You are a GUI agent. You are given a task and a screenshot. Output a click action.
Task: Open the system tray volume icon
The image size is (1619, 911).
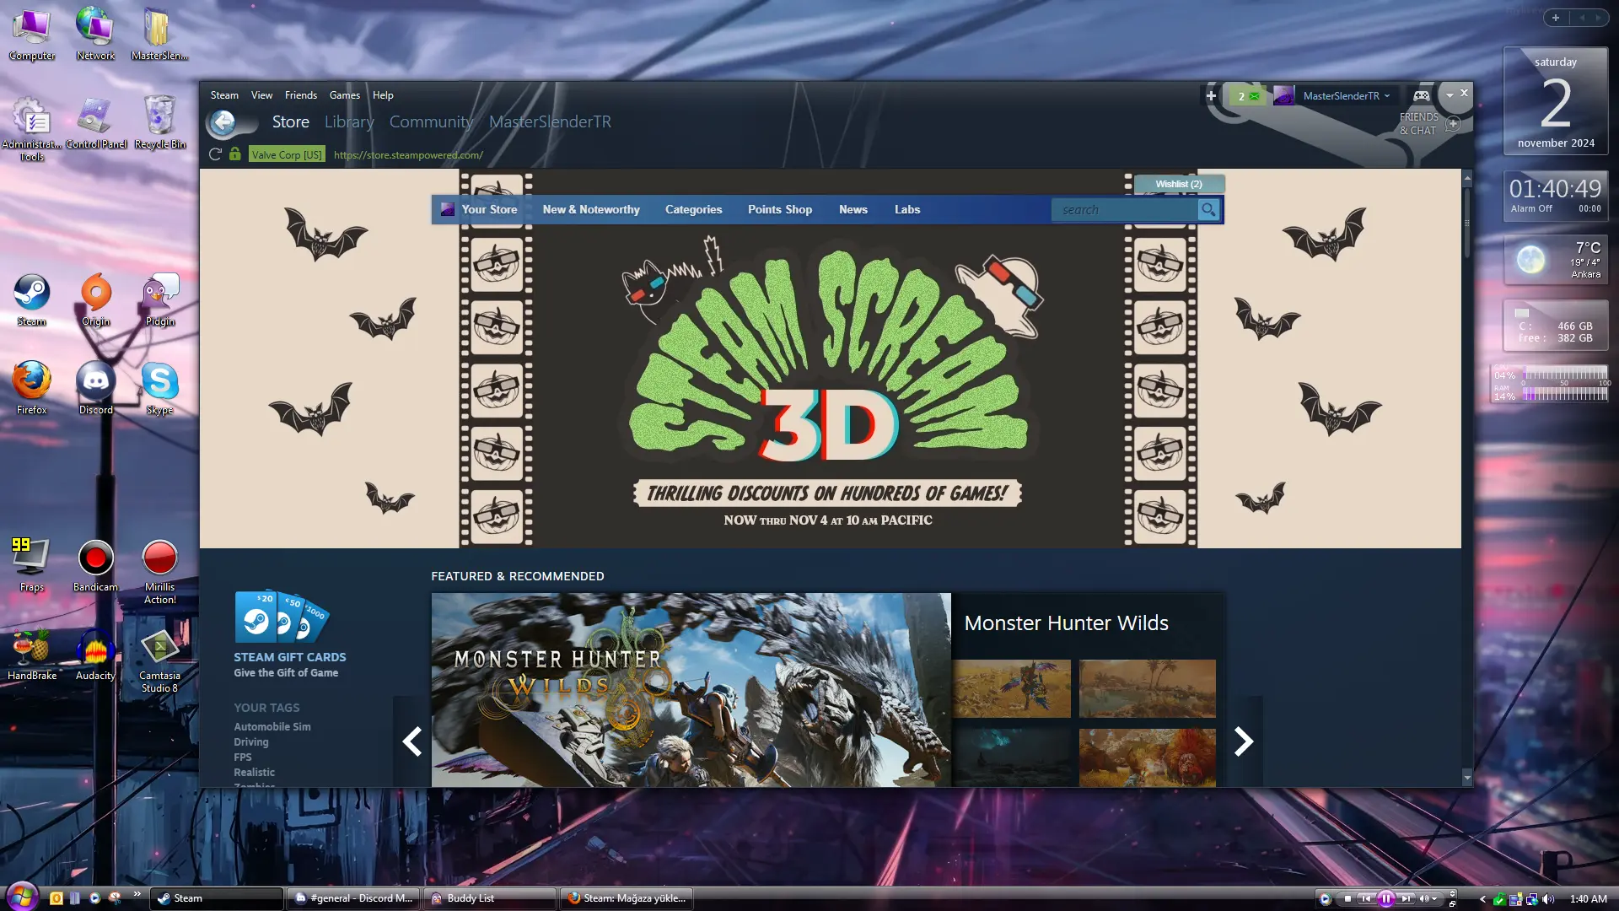pos(1548,899)
